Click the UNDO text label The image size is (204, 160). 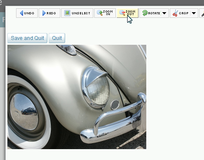[29, 13]
